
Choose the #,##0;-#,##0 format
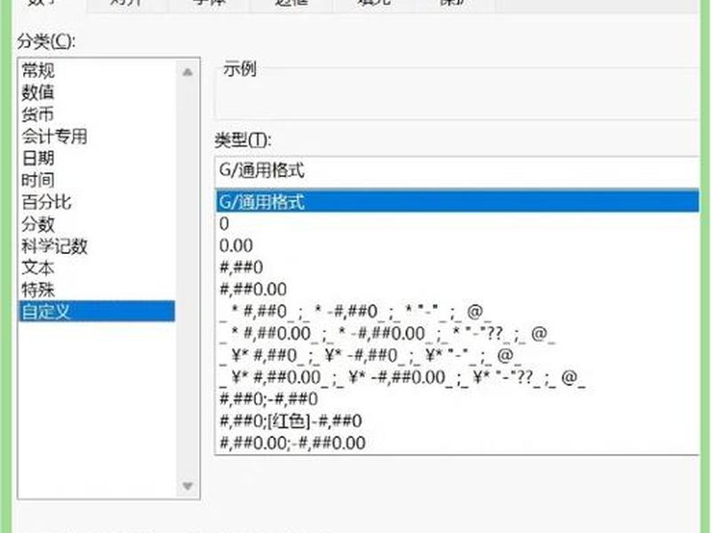(x=458, y=399)
